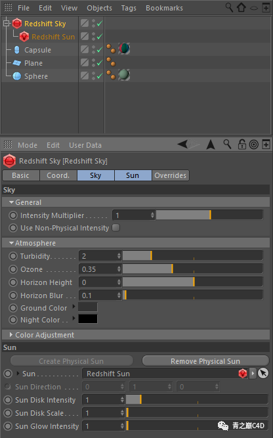
Task: Click the Object Manager home icon
Action: (241, 7)
